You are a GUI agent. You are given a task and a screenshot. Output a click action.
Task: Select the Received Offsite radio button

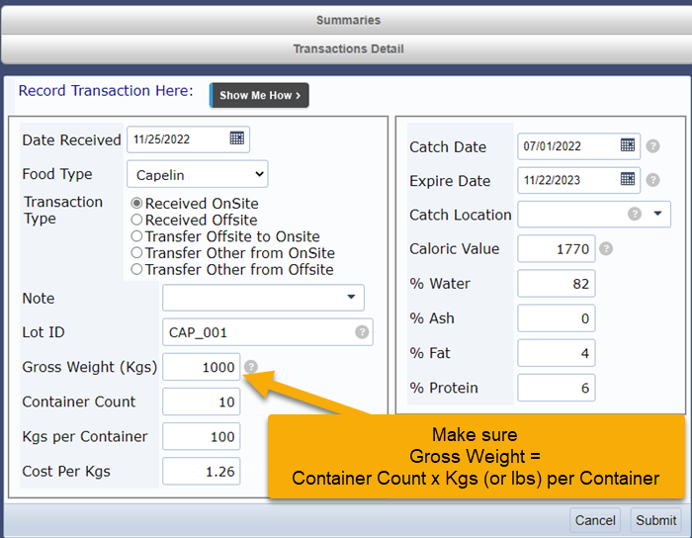pyautogui.click(x=136, y=220)
